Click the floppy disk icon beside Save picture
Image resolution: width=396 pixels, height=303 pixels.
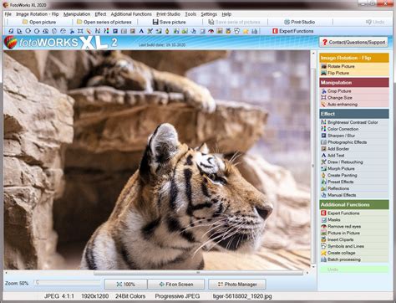pyautogui.click(x=155, y=22)
